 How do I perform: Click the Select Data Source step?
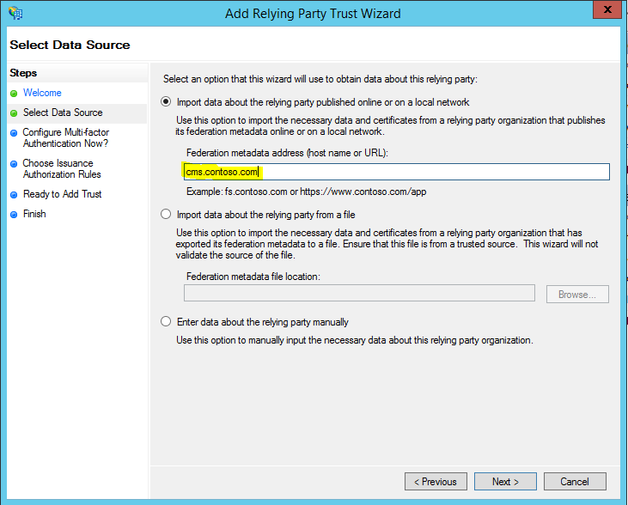pyautogui.click(x=63, y=113)
